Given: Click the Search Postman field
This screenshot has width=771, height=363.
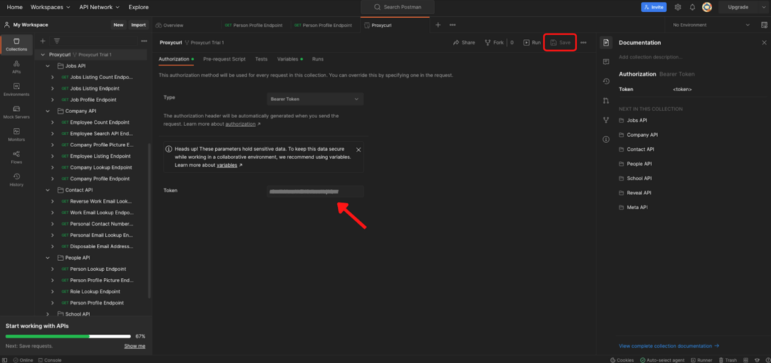Looking at the screenshot, I should coord(397,7).
